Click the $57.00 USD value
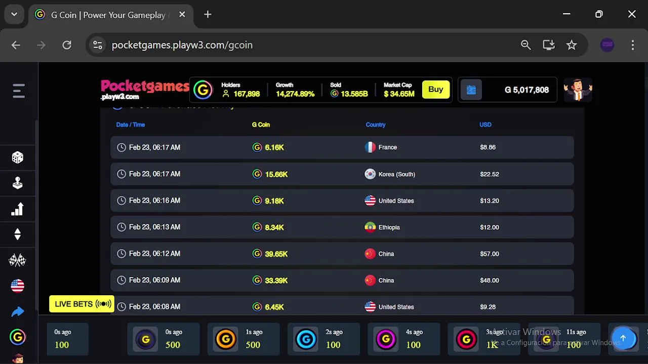648x364 pixels. (490, 254)
